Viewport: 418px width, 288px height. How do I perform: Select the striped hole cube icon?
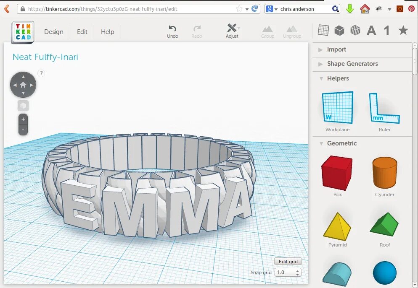tap(355, 30)
